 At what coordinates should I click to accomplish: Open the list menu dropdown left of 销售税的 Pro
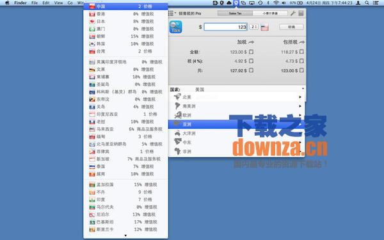pos(172,13)
